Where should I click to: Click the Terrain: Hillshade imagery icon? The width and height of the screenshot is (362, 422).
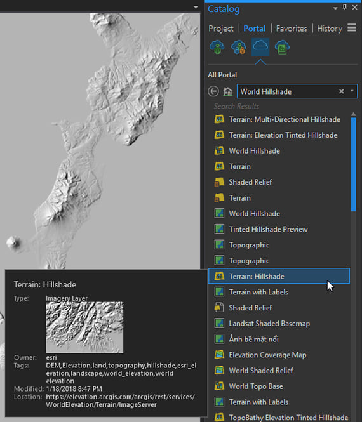coord(219,276)
